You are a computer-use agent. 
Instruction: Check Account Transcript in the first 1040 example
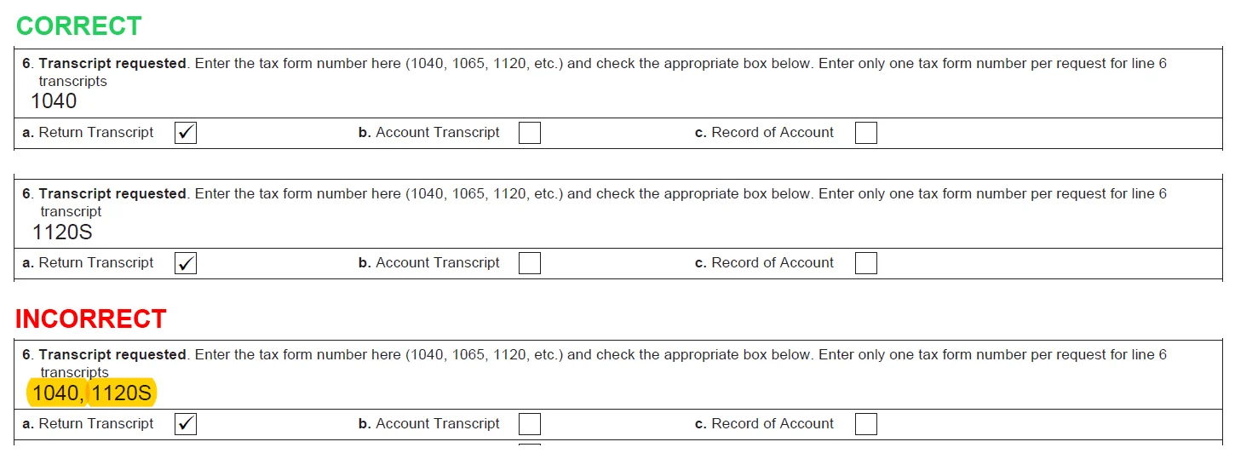530,133
